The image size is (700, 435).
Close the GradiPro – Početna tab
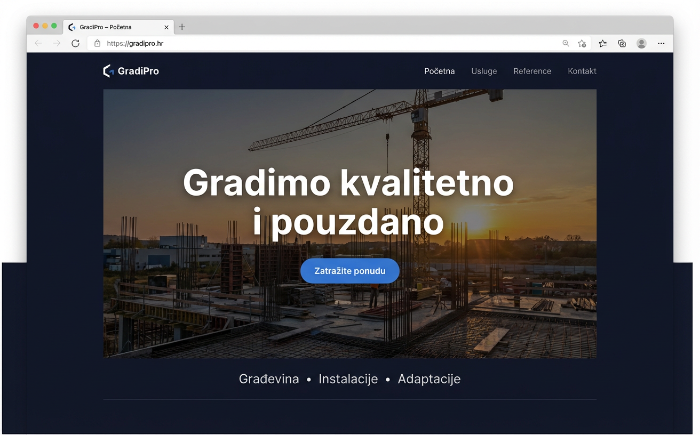166,27
